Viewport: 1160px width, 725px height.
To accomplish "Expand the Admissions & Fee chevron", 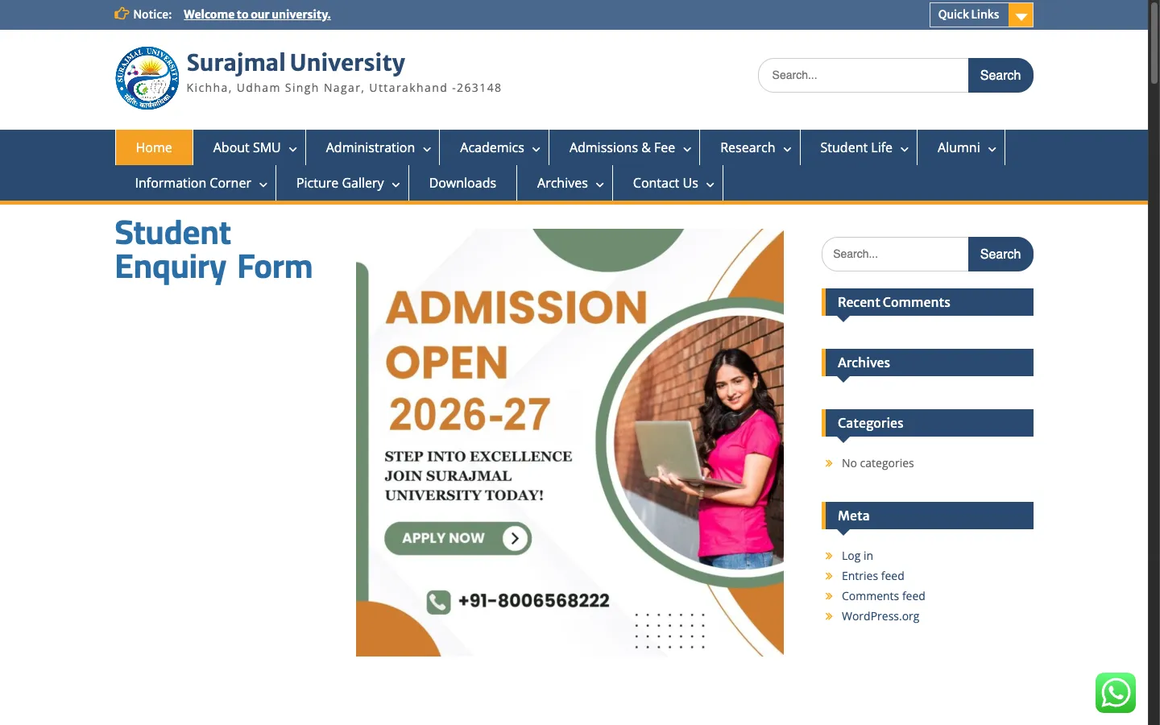I will pyautogui.click(x=687, y=149).
